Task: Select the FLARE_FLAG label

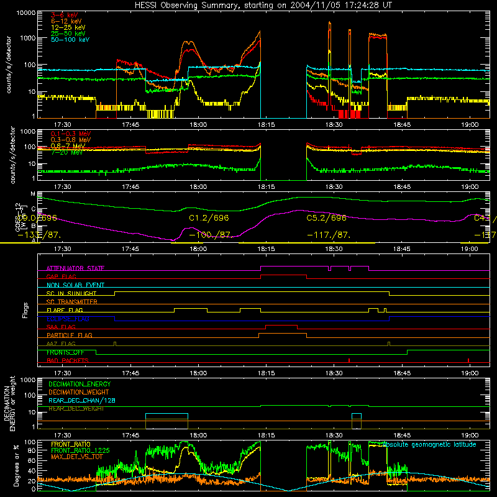Action: tap(65, 310)
